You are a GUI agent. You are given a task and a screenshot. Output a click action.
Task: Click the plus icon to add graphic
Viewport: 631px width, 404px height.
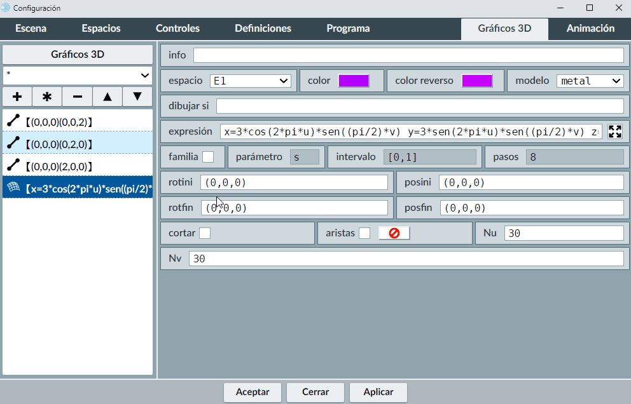(17, 97)
